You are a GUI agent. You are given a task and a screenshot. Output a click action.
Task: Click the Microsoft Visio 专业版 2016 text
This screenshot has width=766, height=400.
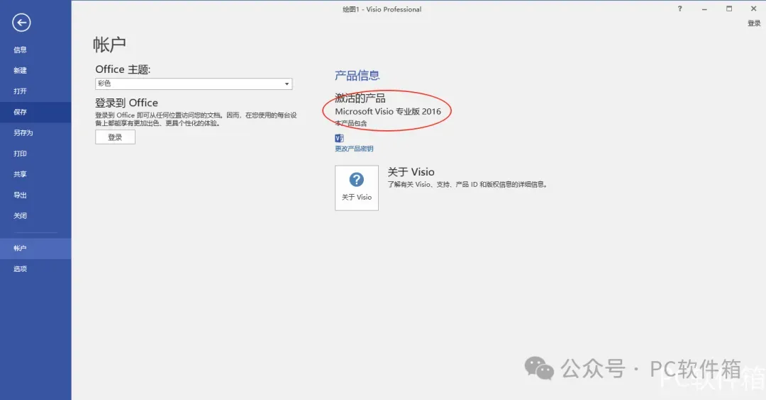[388, 111]
